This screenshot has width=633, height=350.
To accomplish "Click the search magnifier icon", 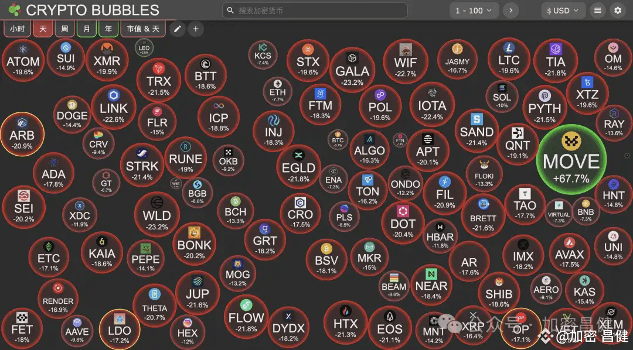I will pyautogui.click(x=230, y=11).
